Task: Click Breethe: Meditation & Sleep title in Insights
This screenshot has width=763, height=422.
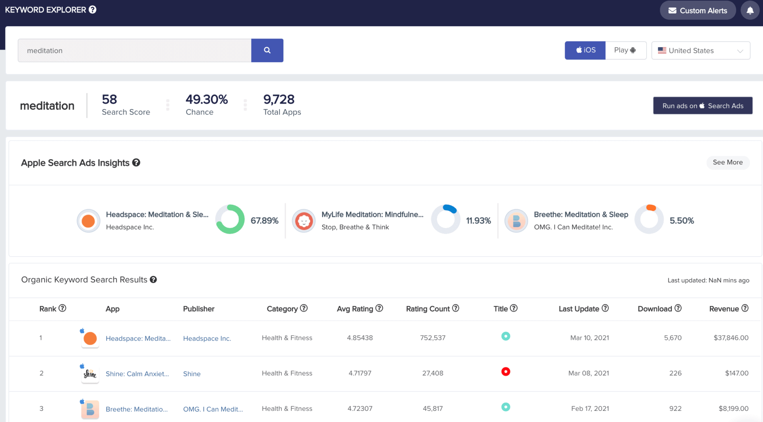Action: [581, 214]
